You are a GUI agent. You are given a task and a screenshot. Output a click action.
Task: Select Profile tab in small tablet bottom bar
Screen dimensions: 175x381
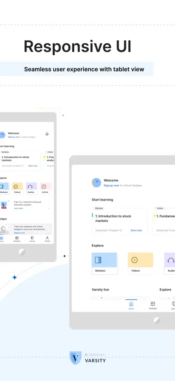click(x=48, y=239)
